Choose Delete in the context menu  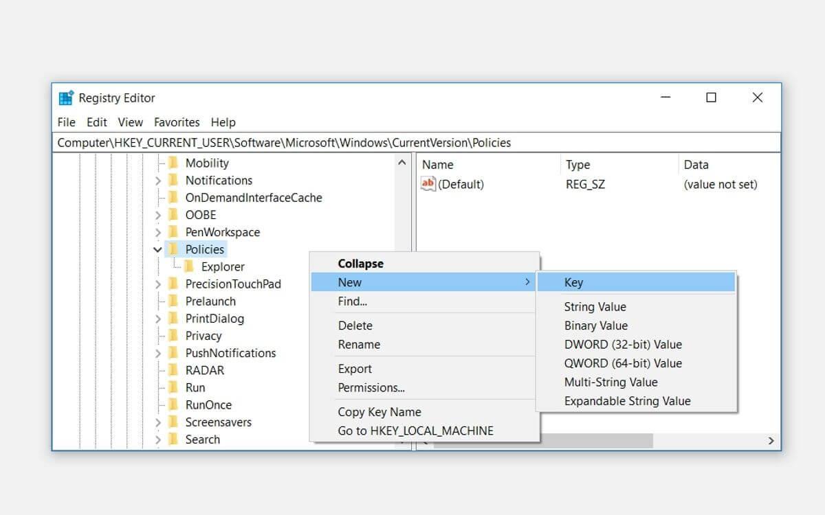click(424, 325)
